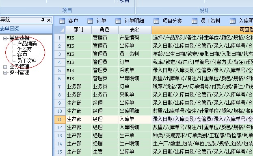The width and height of the screenshot is (253, 156).
Task: Click the table icon of the 订单 tab
Action: point(90,21)
